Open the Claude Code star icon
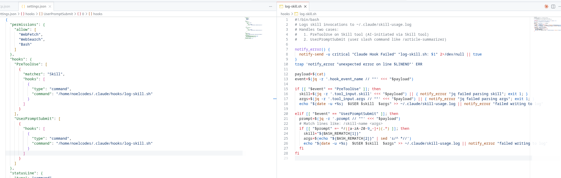The height and width of the screenshot is (178, 561). coord(546,7)
